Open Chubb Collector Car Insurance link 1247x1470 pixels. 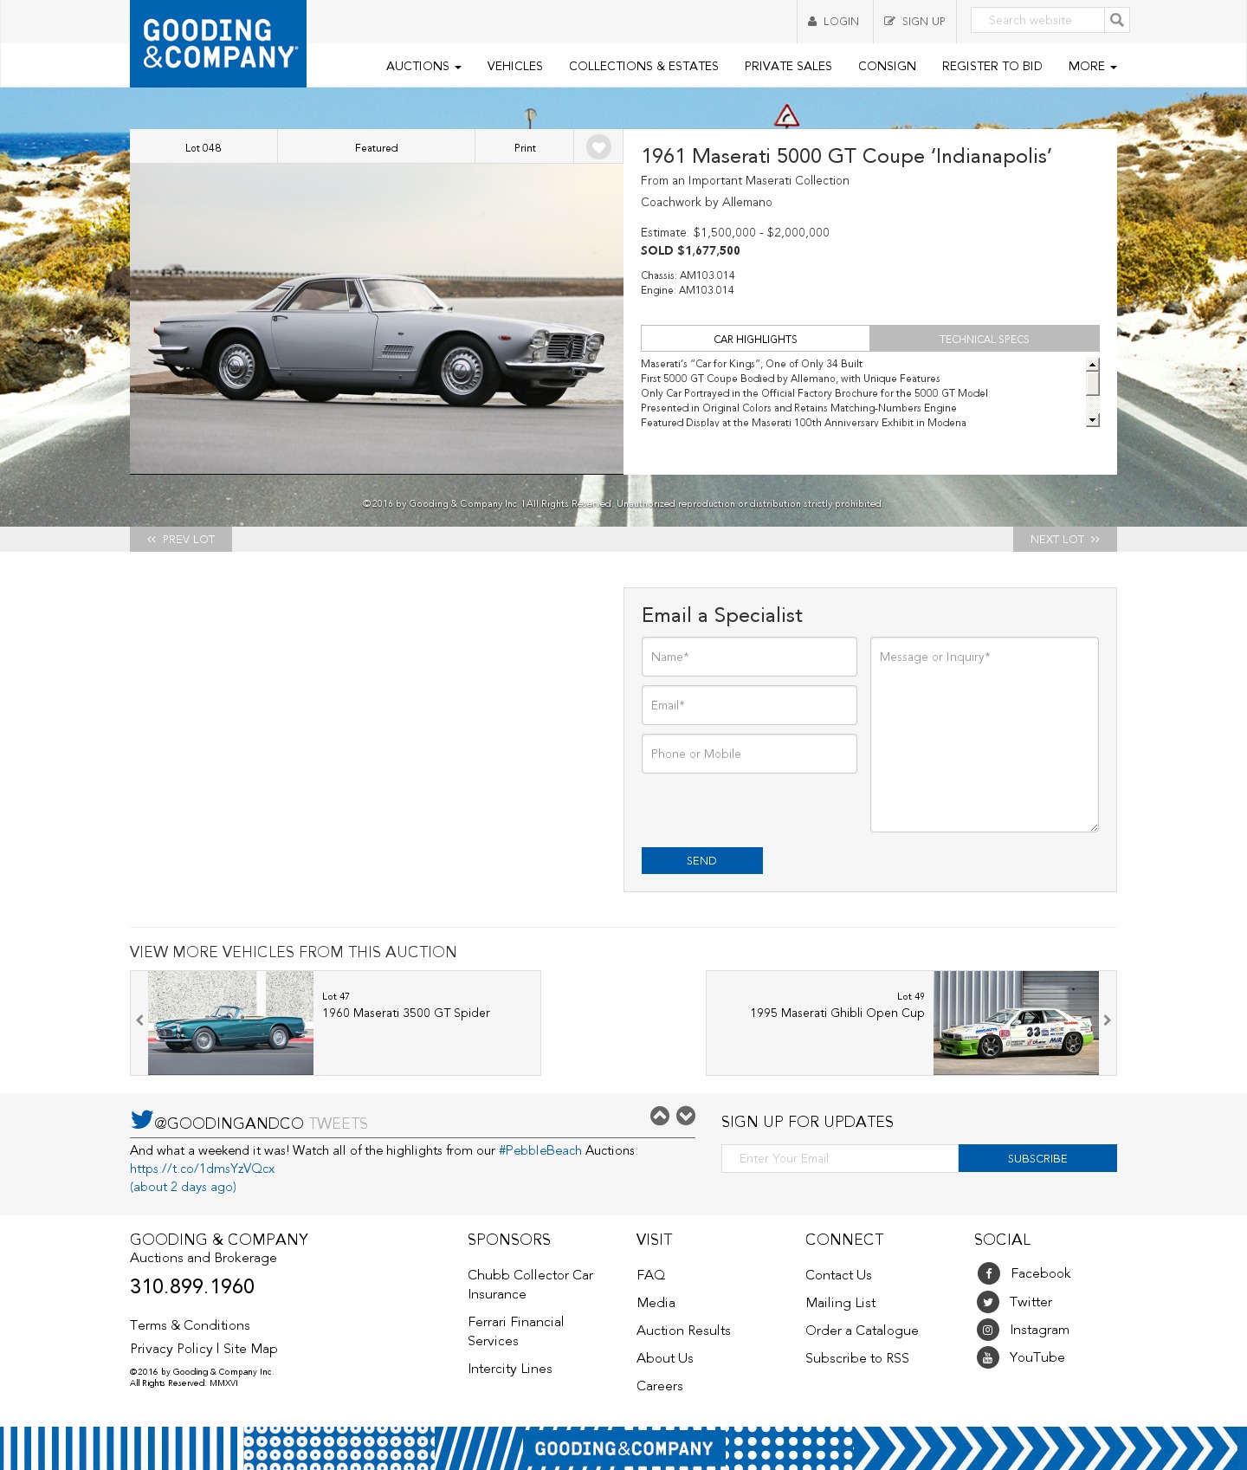point(531,1285)
